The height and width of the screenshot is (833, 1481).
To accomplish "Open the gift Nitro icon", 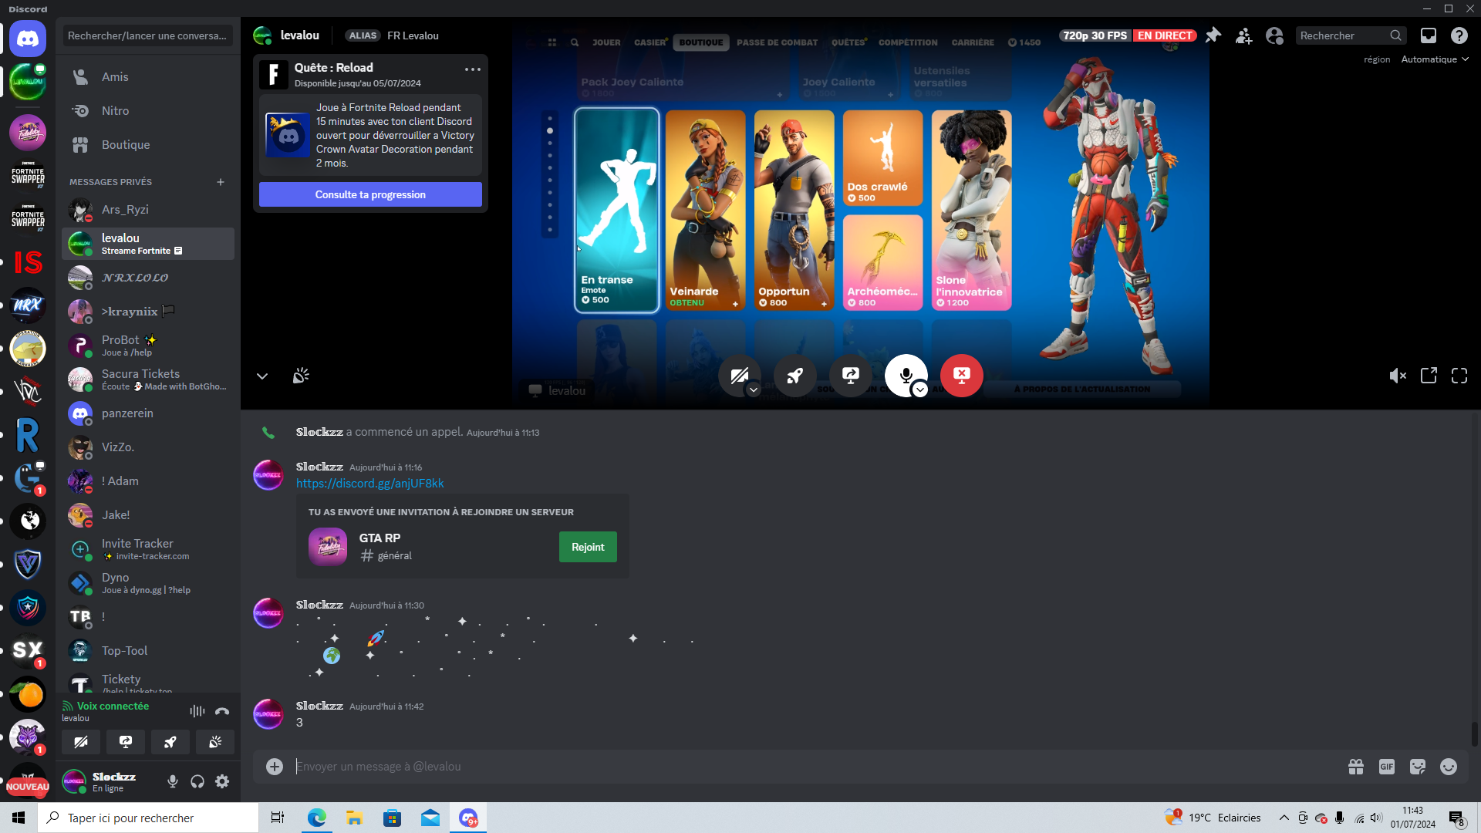I will pos(1356,767).
